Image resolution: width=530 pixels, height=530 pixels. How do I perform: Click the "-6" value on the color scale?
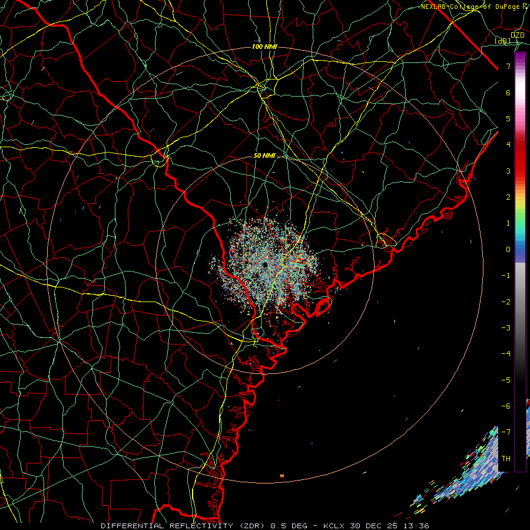(x=506, y=406)
